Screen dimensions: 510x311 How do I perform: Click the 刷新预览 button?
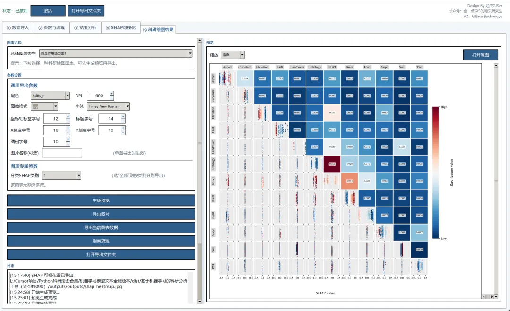click(101, 241)
